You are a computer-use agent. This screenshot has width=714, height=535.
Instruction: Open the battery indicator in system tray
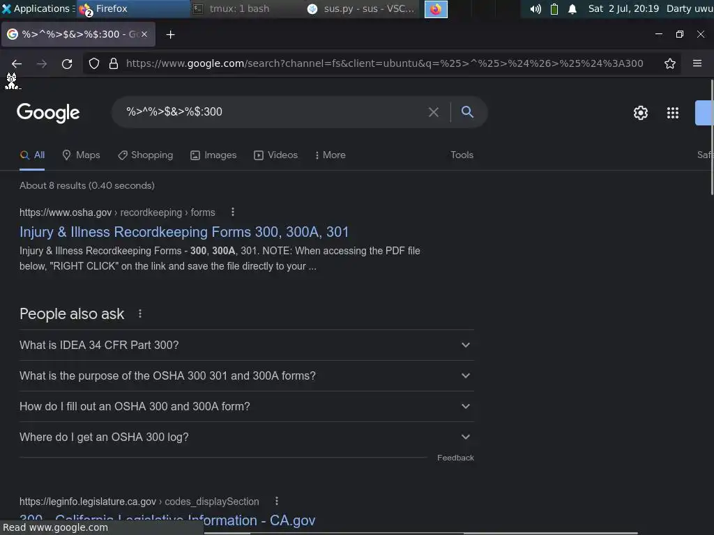(554, 9)
